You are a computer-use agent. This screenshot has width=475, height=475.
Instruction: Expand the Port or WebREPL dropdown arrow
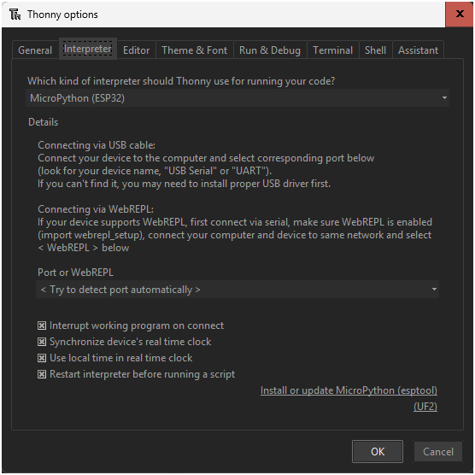pyautogui.click(x=434, y=290)
